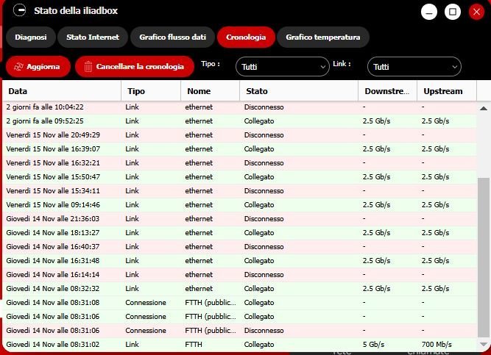Click '5 Gb/s' downstream value in FTTH row
This screenshot has height=355, width=491.
[373, 345]
